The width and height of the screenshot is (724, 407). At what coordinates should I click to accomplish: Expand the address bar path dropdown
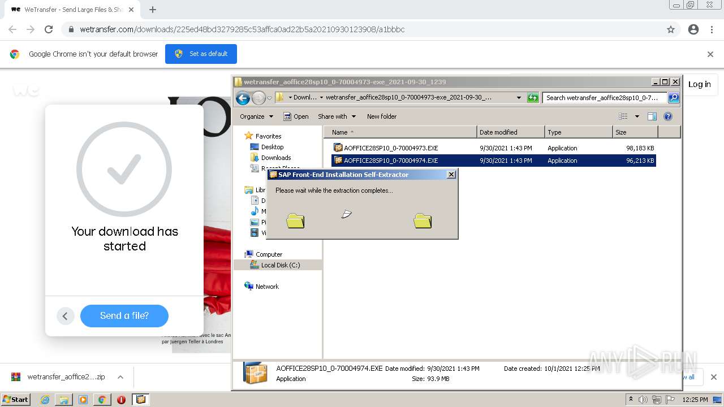pyautogui.click(x=519, y=98)
